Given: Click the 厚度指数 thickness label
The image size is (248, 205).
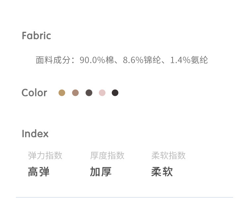Looking at the screenshot, I should click(107, 155).
